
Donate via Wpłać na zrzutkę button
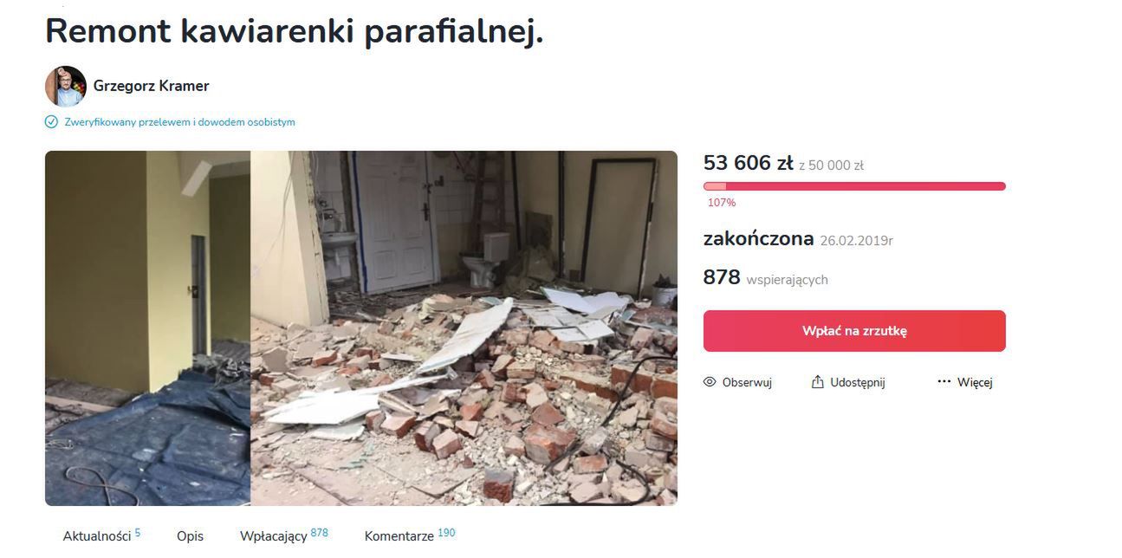(854, 331)
